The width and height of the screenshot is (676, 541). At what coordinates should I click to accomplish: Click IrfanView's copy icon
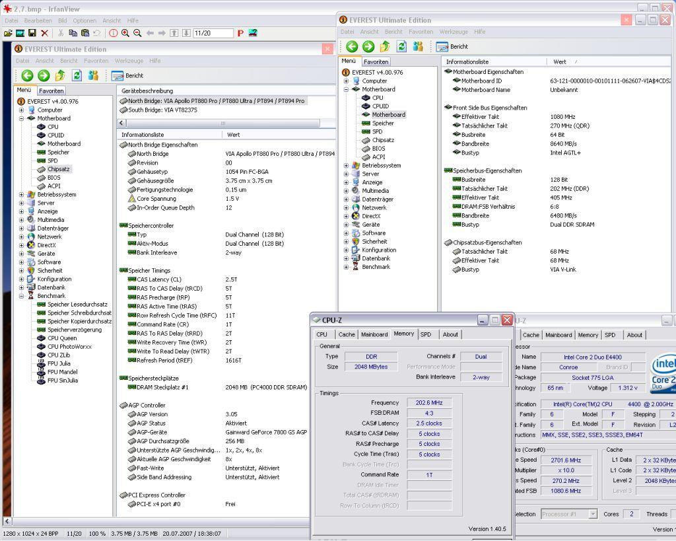click(x=73, y=33)
